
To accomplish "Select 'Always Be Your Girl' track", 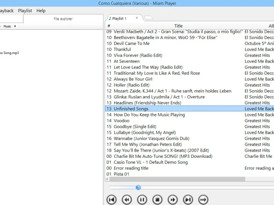I will point(189,79).
